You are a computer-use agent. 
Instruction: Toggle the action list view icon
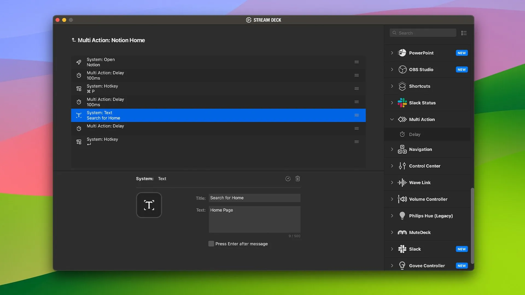[464, 33]
